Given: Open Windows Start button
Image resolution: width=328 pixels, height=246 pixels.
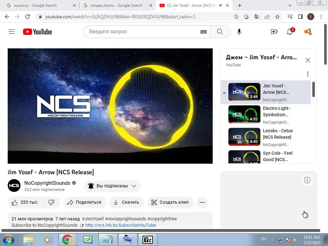Looking at the screenshot, I should (x=8, y=240).
